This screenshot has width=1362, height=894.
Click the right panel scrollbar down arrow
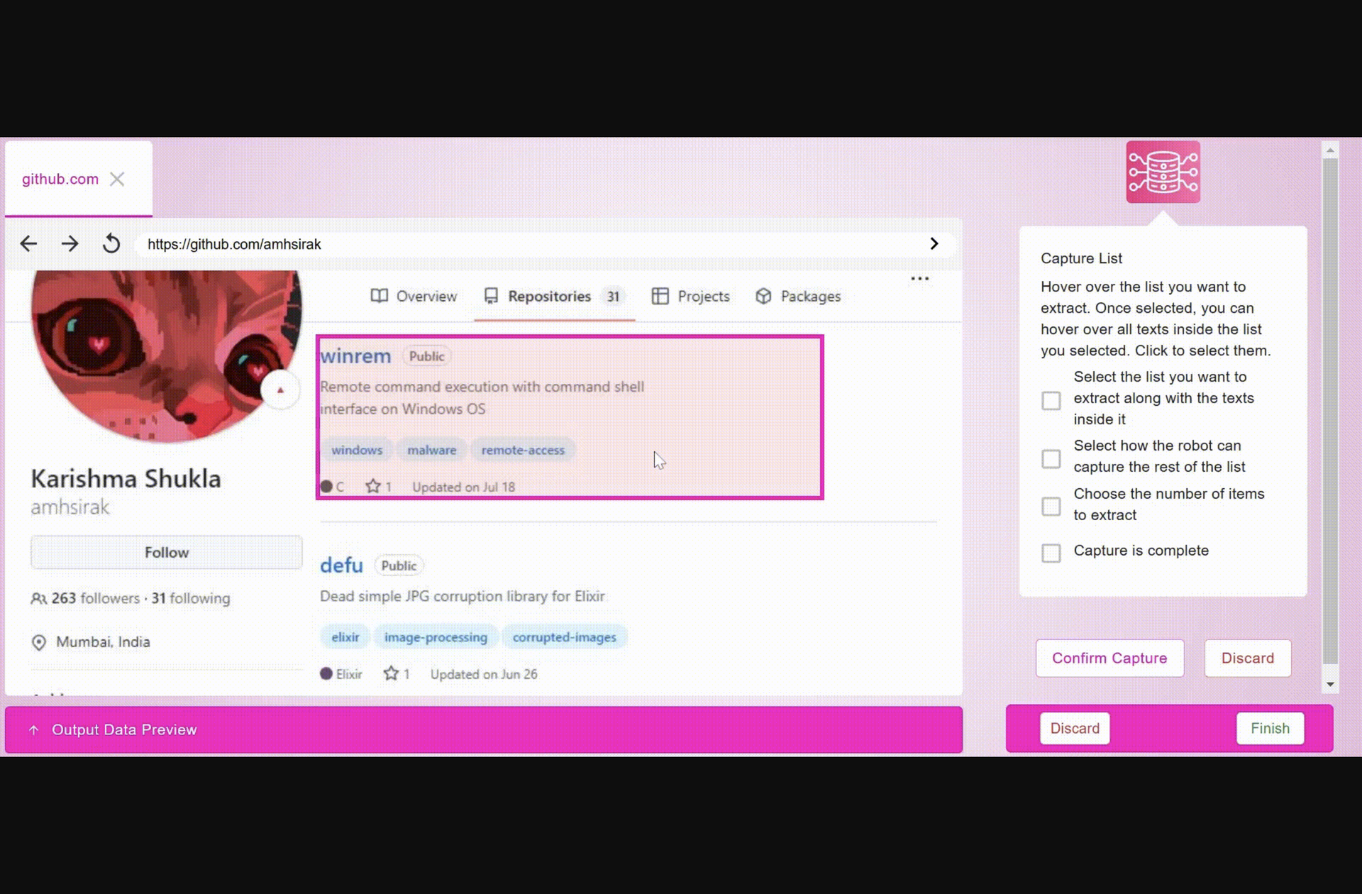(x=1330, y=685)
